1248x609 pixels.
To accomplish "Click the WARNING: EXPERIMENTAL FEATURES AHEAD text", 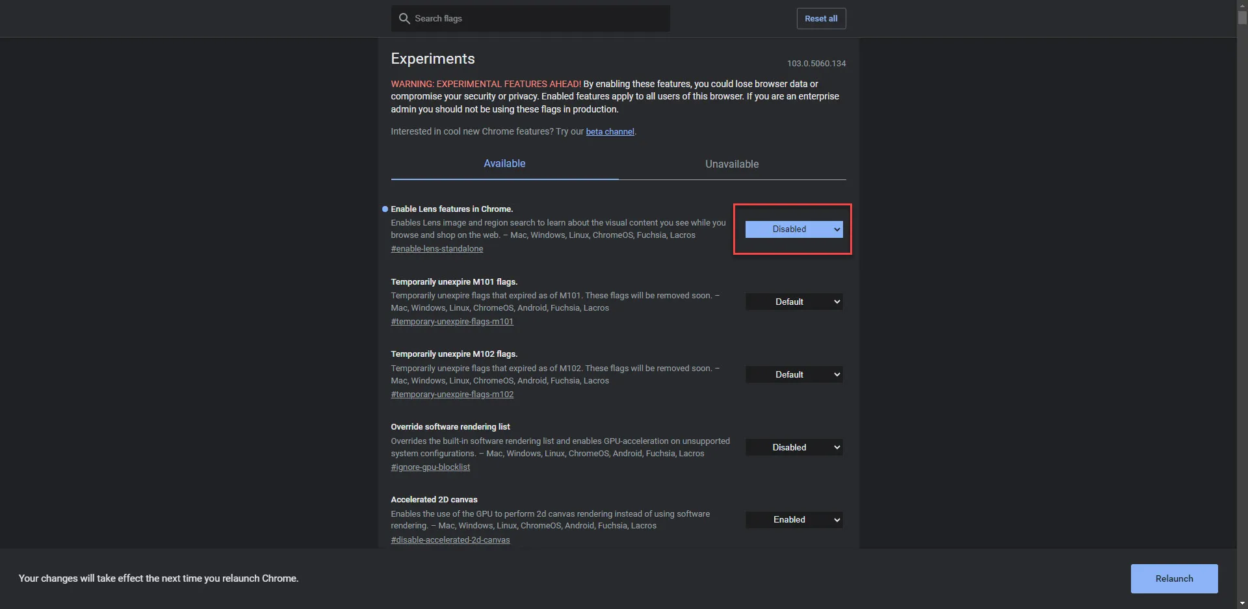I will 486,84.
